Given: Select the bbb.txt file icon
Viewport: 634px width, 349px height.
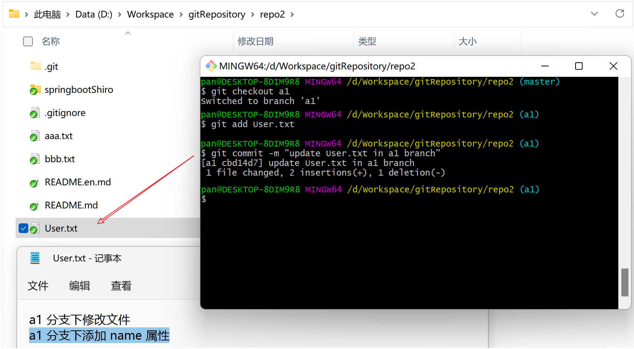Looking at the screenshot, I should [35, 159].
